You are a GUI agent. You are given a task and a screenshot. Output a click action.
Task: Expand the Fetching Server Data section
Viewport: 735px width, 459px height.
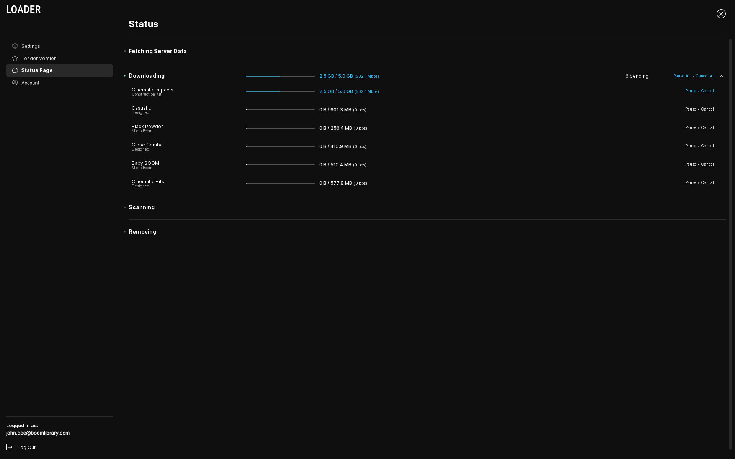[x=157, y=51]
